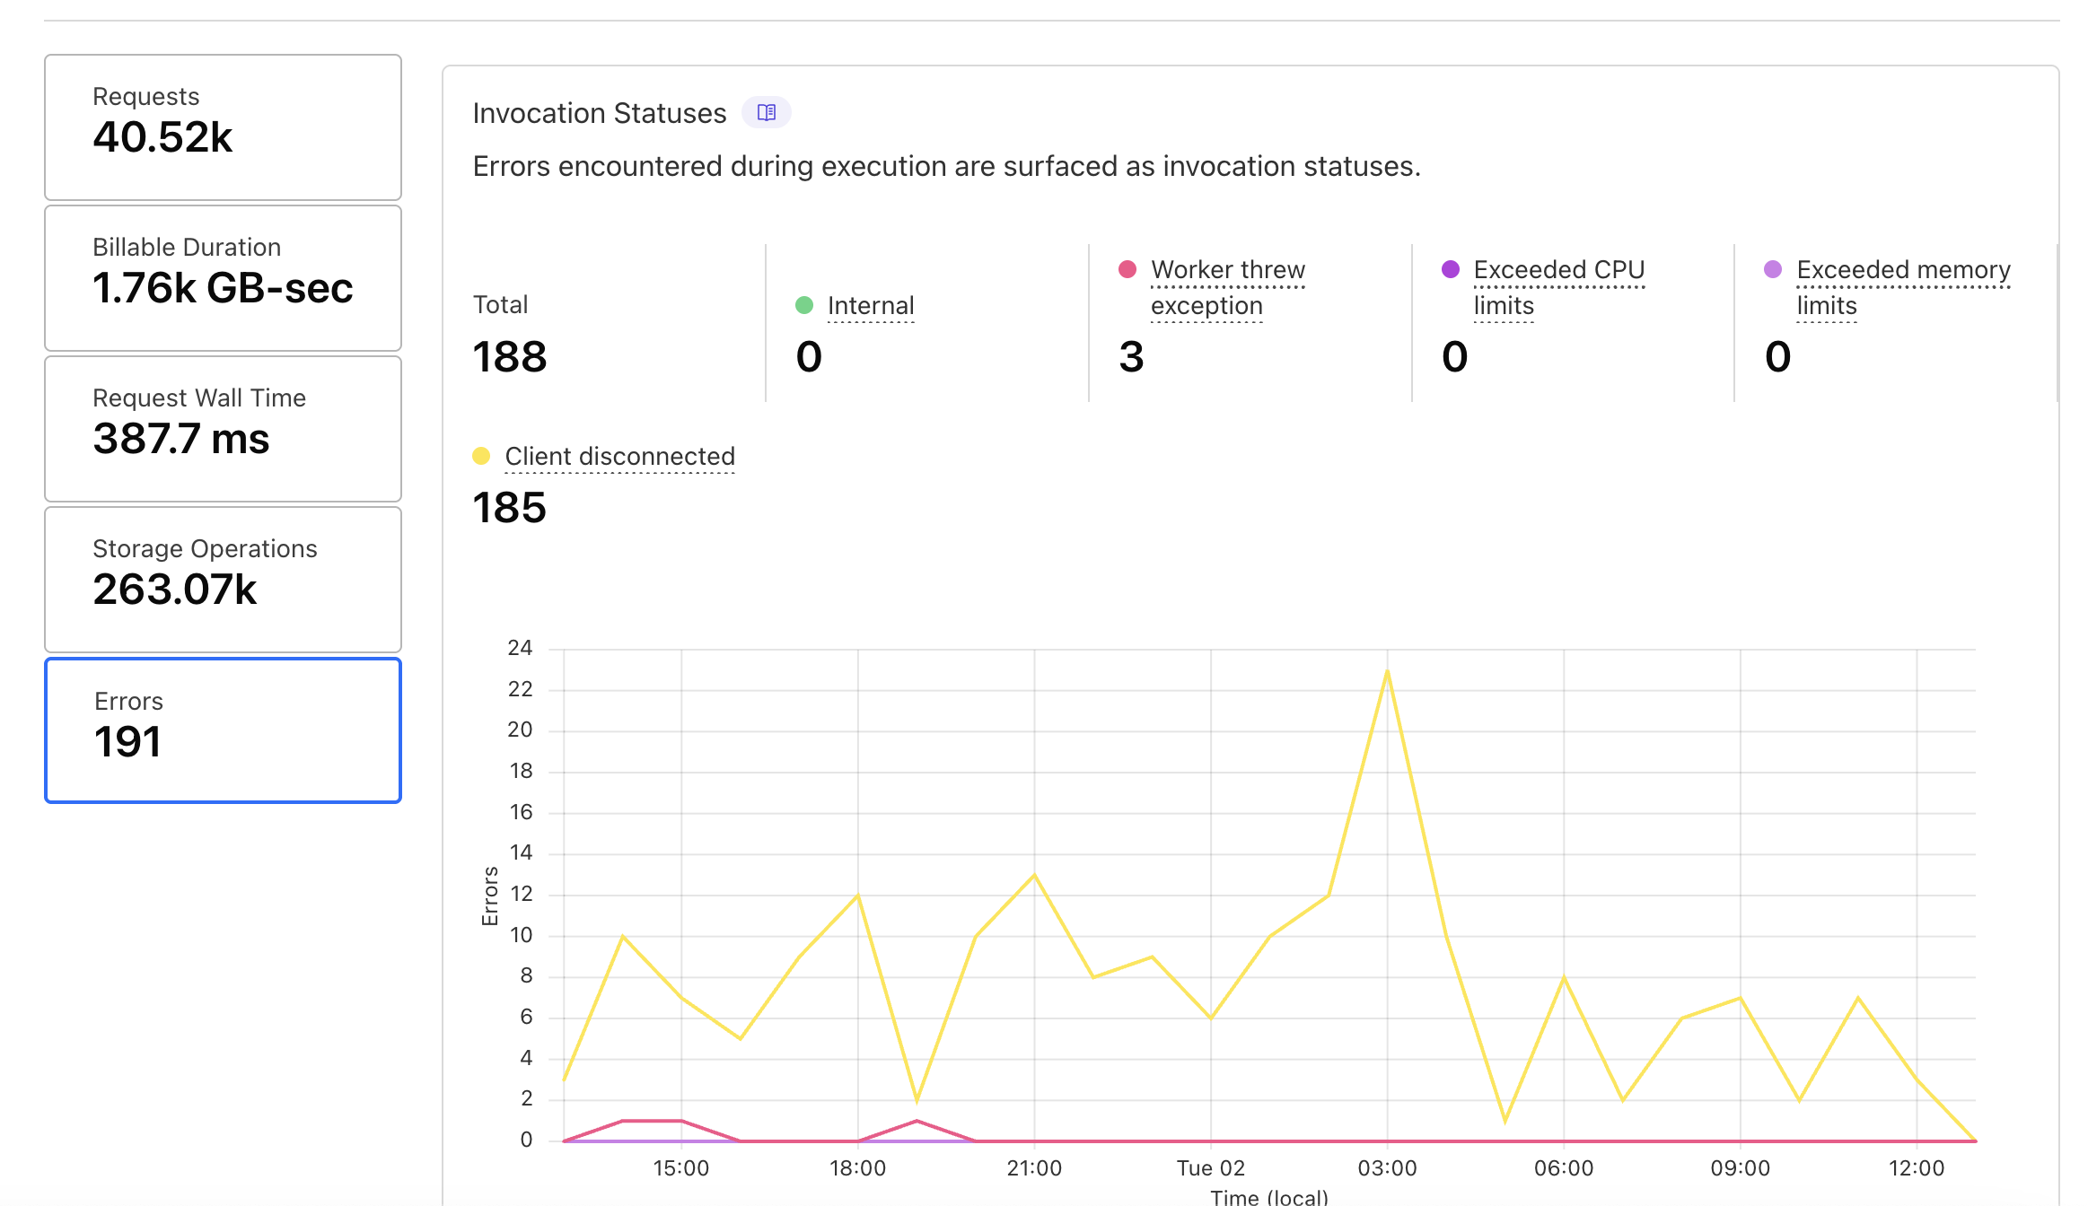Click the green Internal status dot
The width and height of the screenshot is (2088, 1206).
click(804, 305)
